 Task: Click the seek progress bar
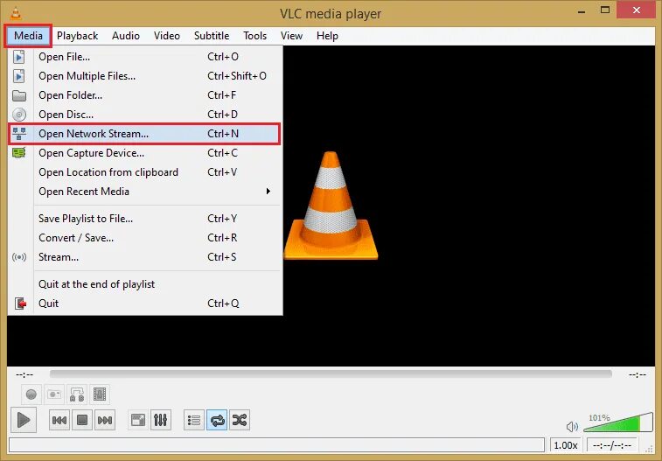click(331, 374)
